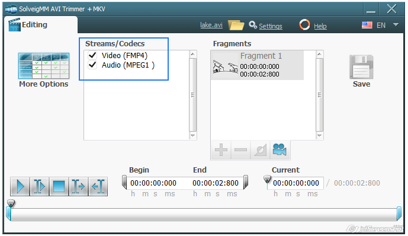Open a file using the folder icon

(x=236, y=25)
